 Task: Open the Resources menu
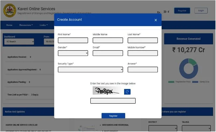click(x=26, y=25)
